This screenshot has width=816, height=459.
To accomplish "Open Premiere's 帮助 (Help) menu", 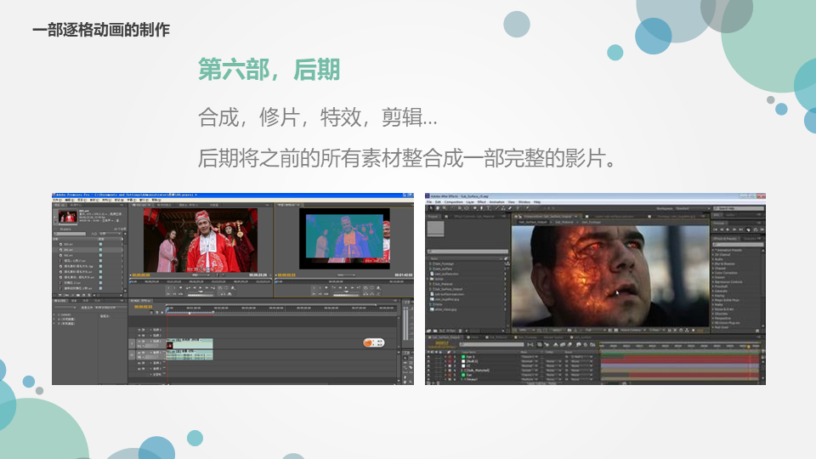I will pyautogui.click(x=156, y=200).
